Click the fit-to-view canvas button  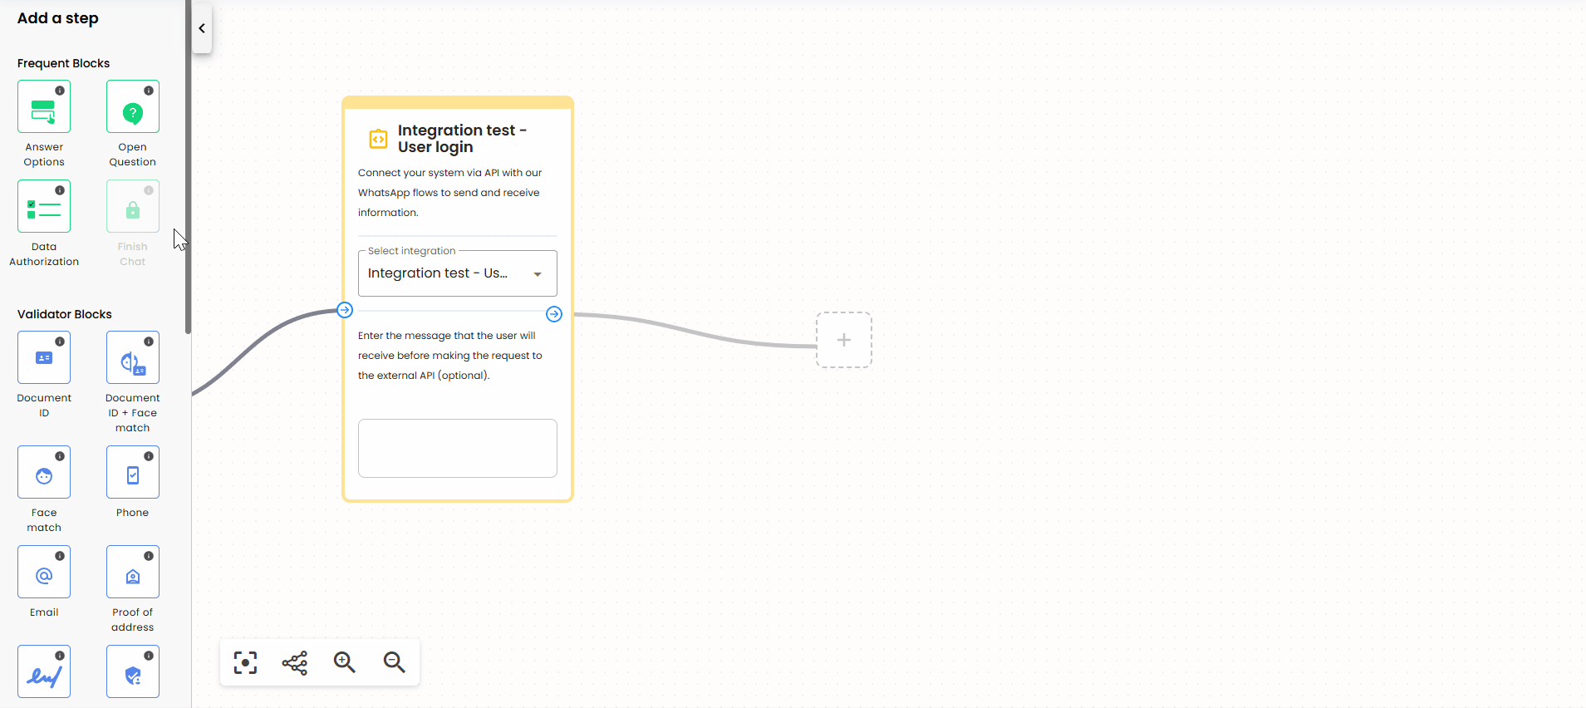pyautogui.click(x=245, y=662)
